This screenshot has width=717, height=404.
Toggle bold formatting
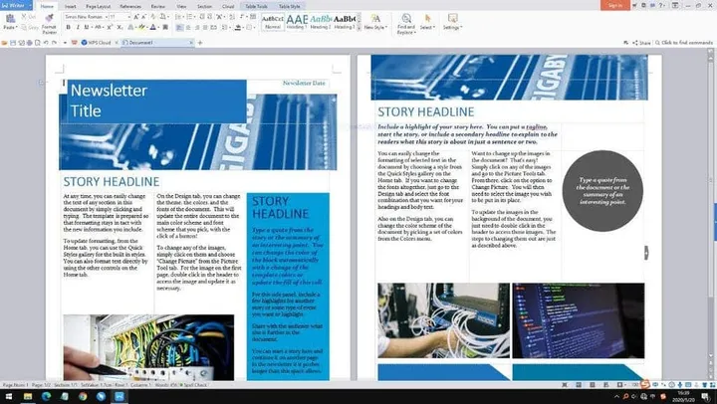pyautogui.click(x=69, y=29)
